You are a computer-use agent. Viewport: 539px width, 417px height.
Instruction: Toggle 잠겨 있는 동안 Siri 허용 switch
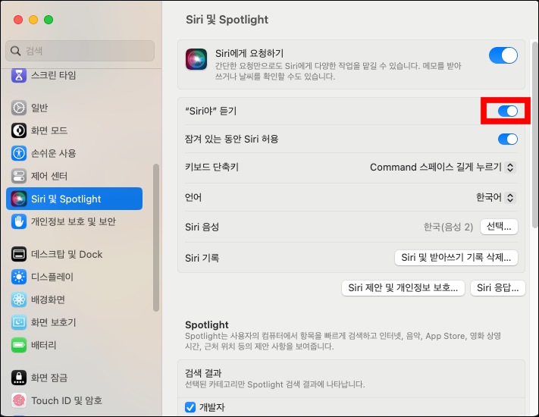tap(508, 140)
